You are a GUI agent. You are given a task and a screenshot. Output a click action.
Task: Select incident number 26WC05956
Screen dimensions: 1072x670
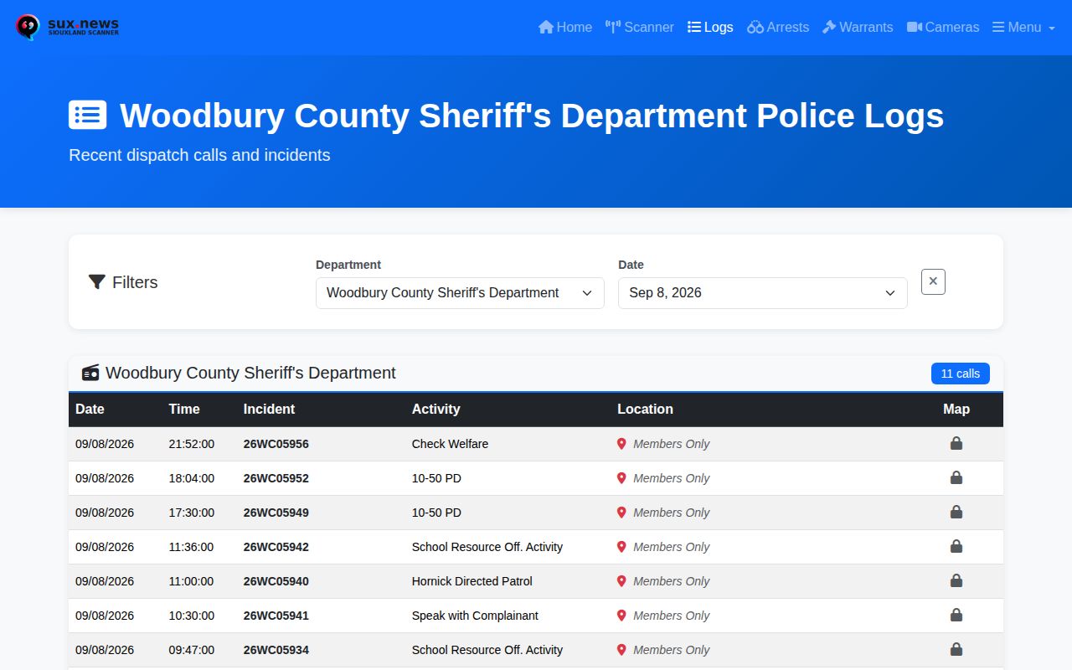coord(276,444)
